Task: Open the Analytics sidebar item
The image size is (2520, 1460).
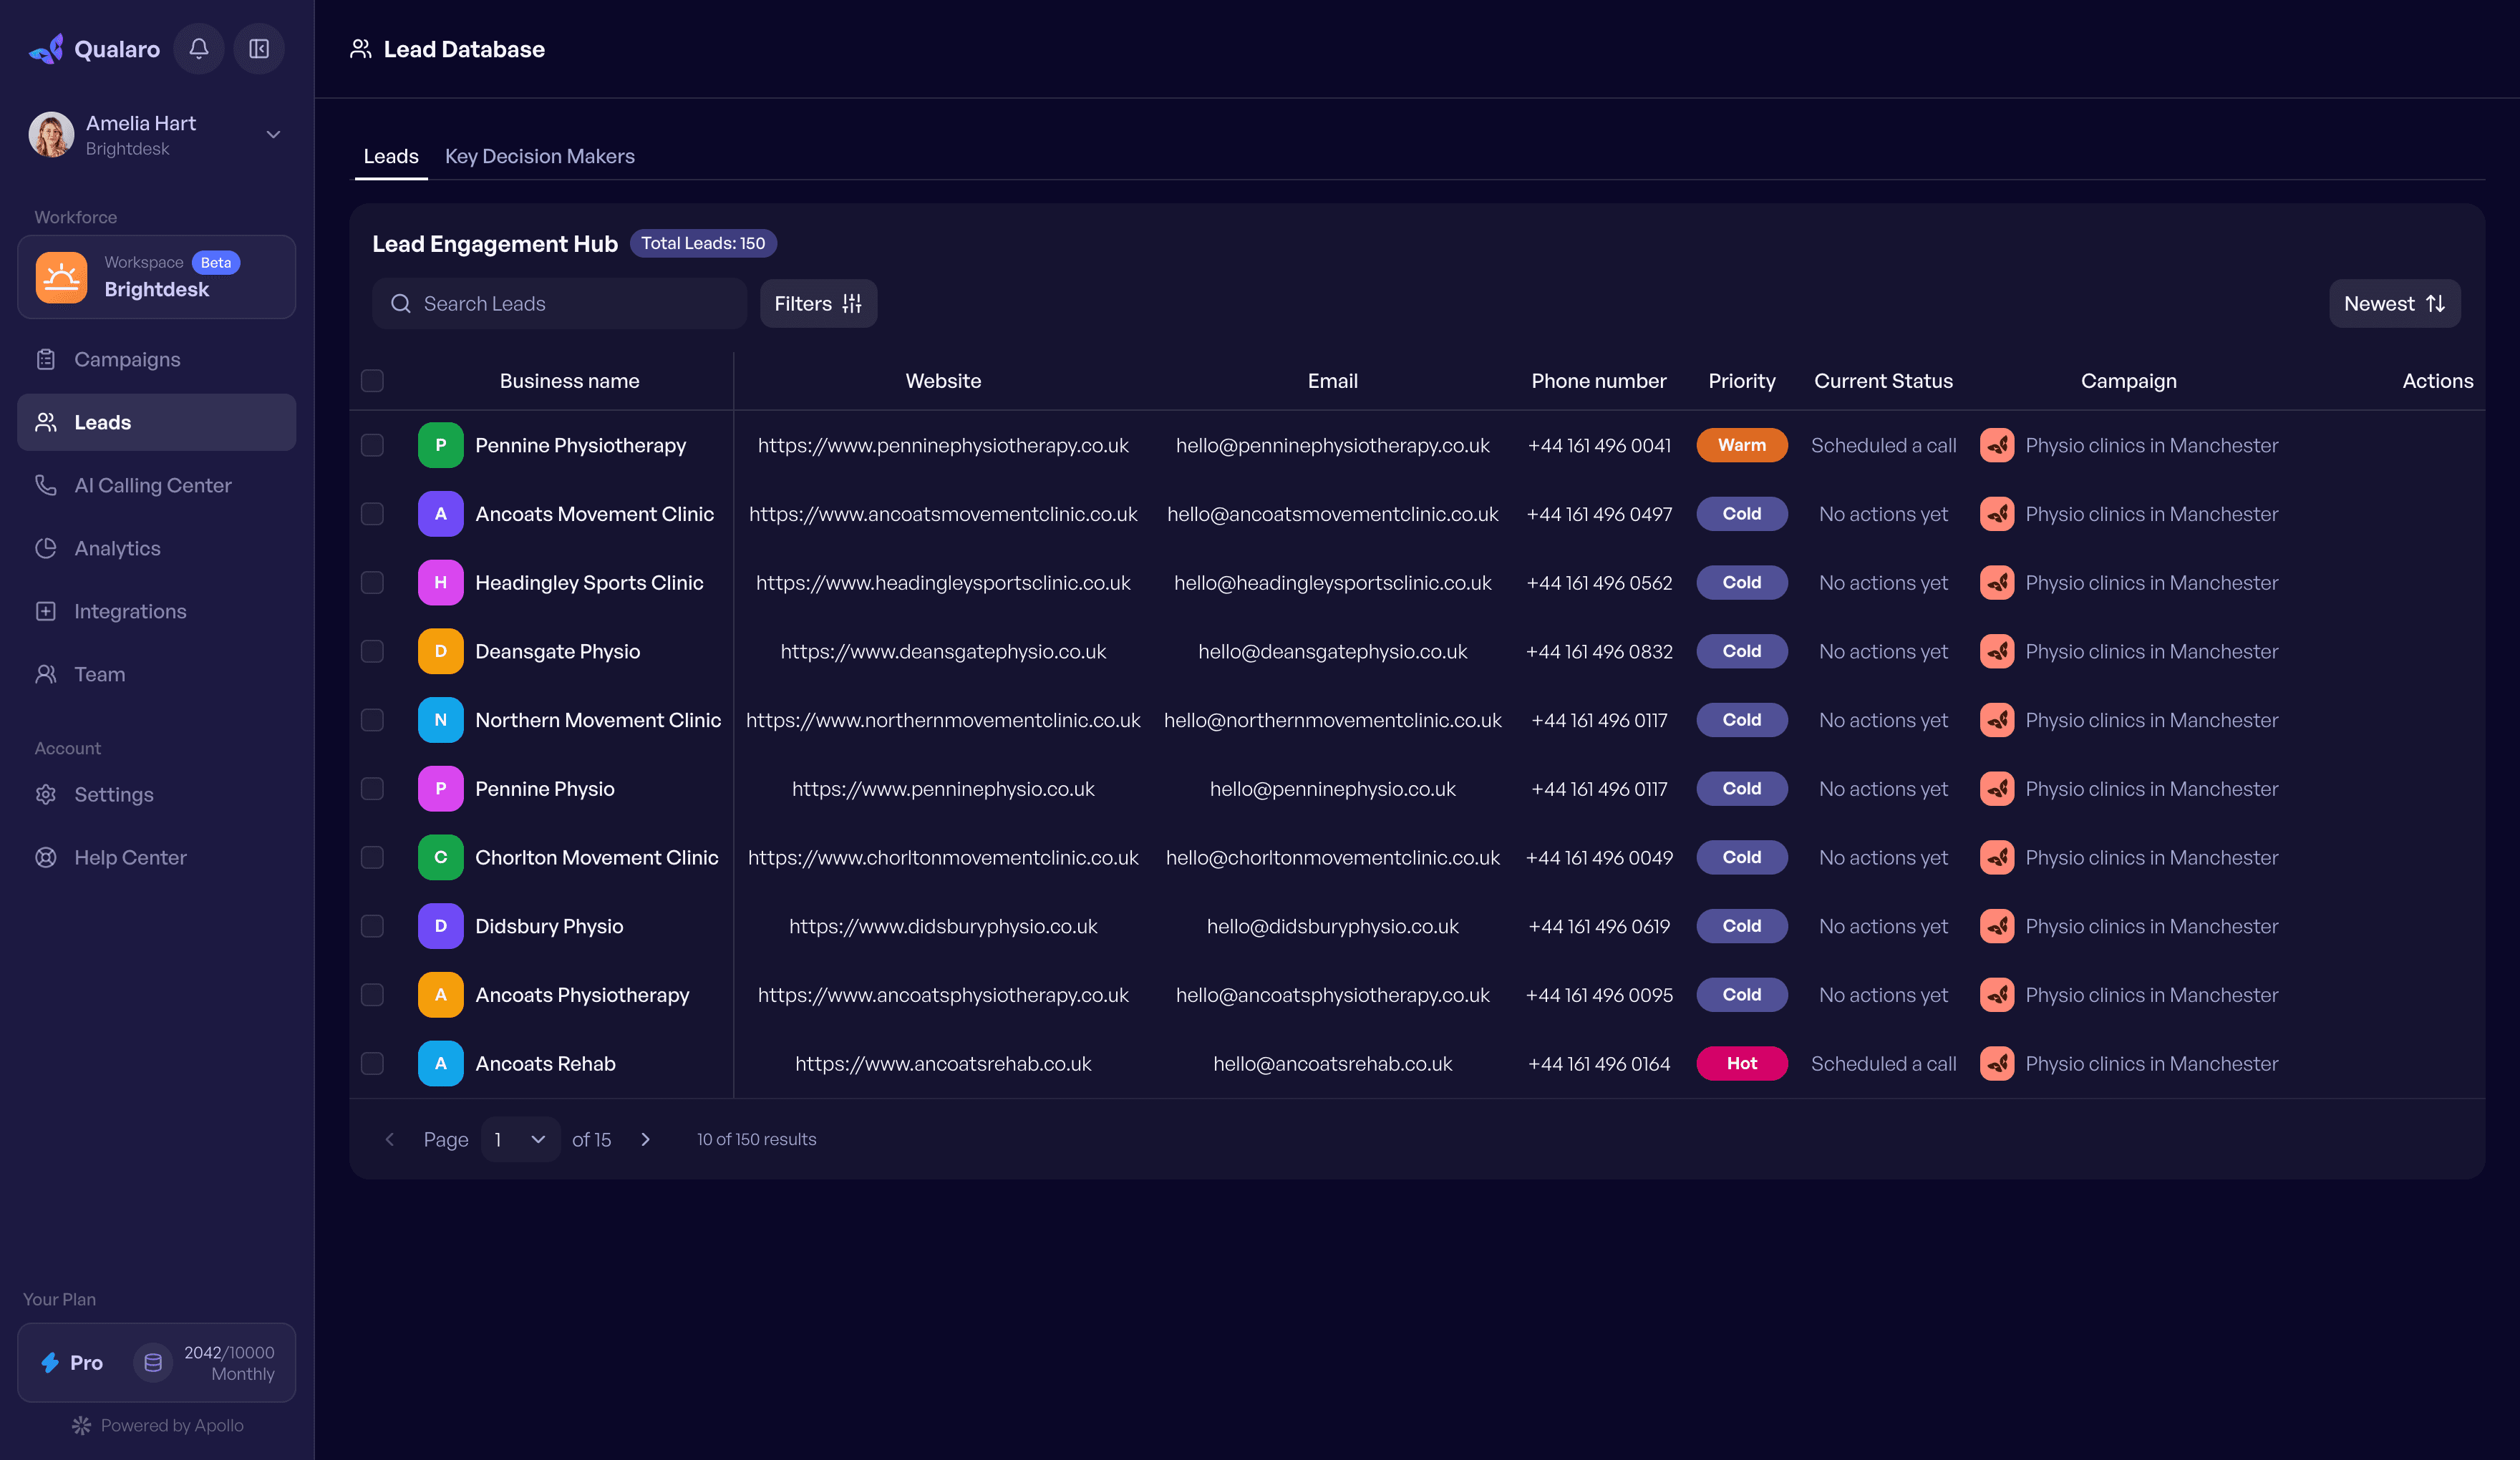Action: (156, 548)
